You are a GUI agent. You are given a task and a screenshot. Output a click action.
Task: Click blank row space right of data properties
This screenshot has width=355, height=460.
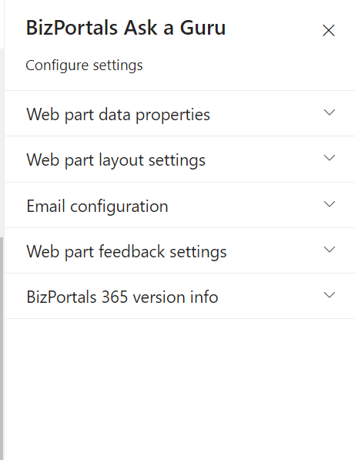click(266, 113)
